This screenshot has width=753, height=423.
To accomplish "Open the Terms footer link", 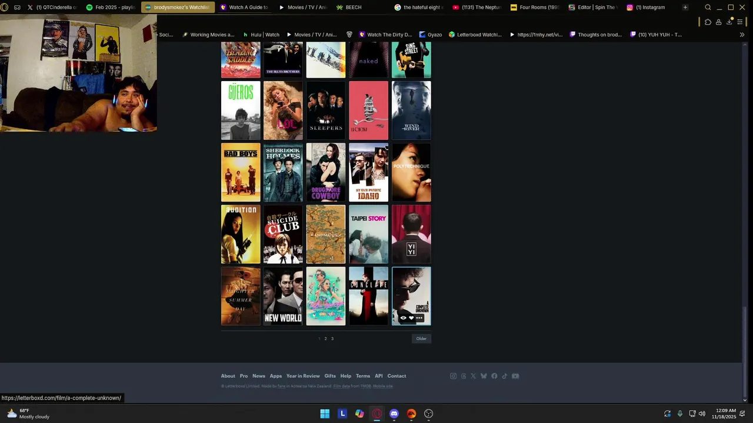I will 363,376.
